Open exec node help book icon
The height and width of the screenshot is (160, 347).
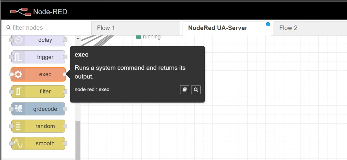click(185, 90)
